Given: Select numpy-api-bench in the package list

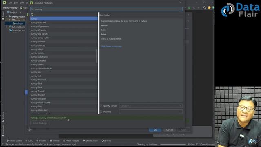Looking at the screenshot, I should [64, 34].
